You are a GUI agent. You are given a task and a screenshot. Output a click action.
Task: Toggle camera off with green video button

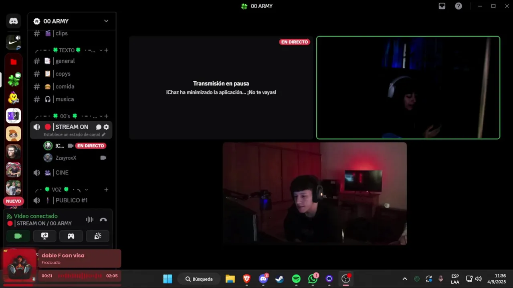(18, 236)
